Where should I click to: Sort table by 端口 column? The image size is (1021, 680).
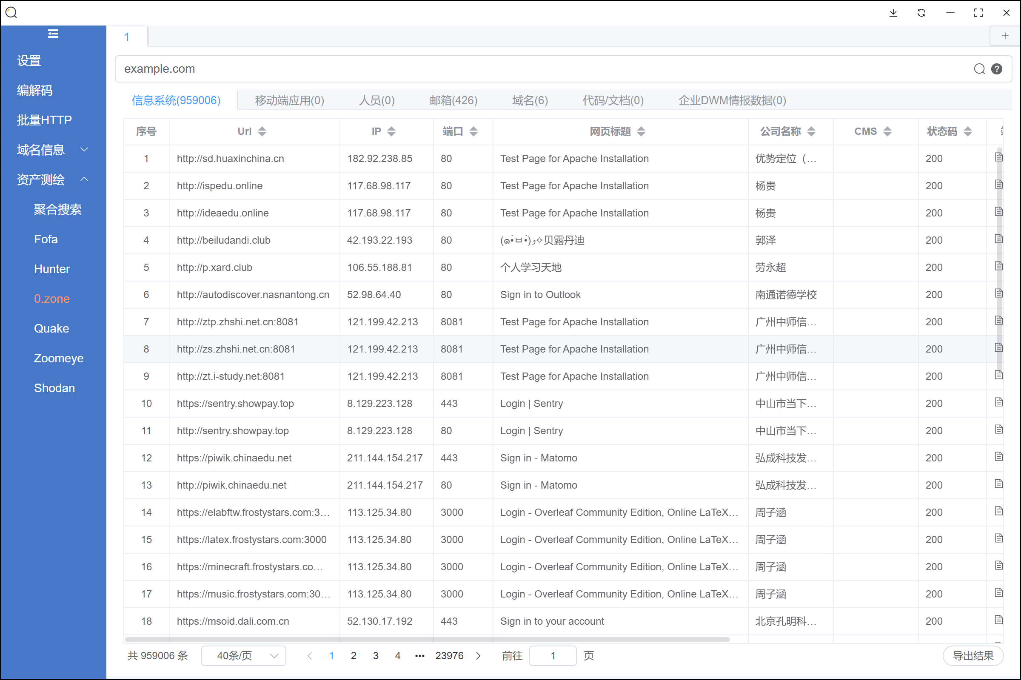[473, 131]
